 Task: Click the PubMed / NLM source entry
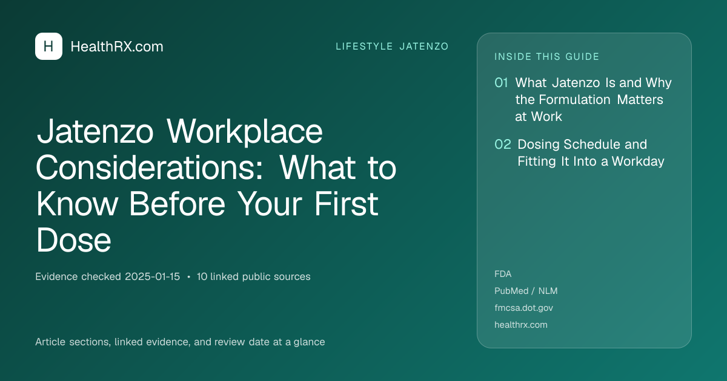526,291
